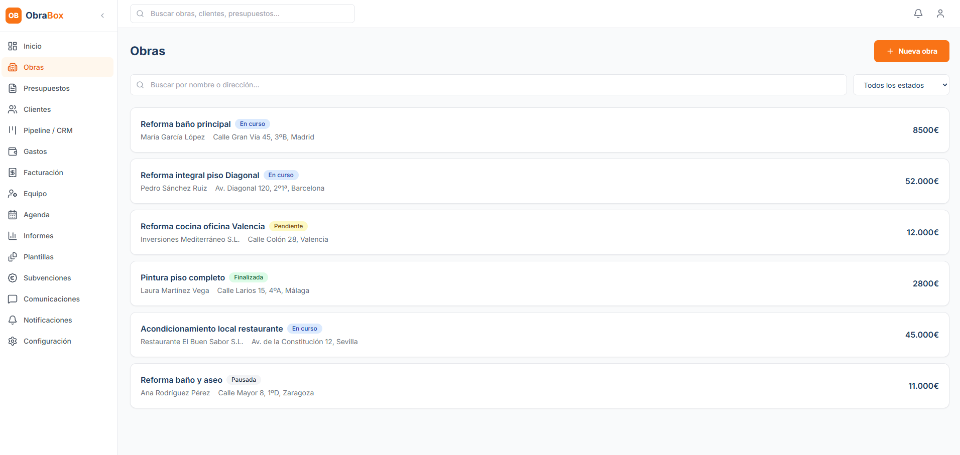Click the Inicio dashboard icon
Image resolution: width=960 pixels, height=455 pixels.
click(x=13, y=46)
